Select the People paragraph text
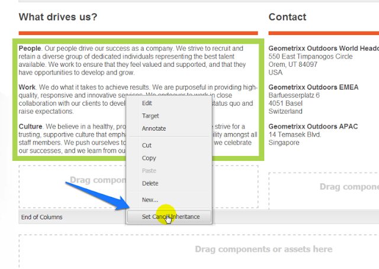 point(132,60)
